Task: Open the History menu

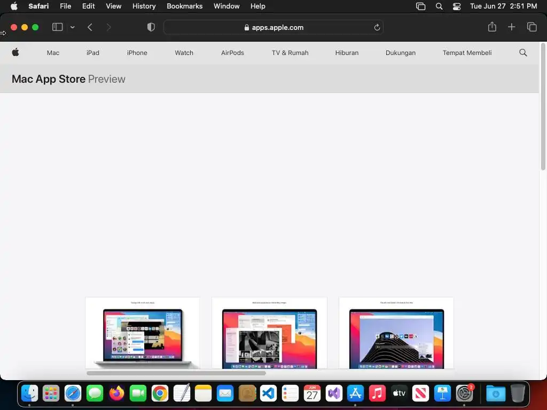Action: 144,6
